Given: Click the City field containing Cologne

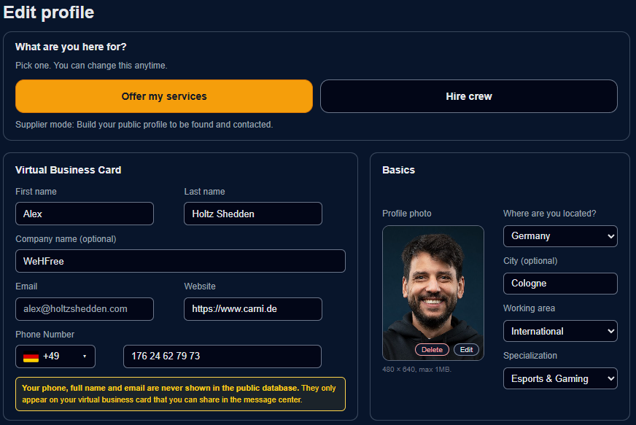Looking at the screenshot, I should [559, 284].
